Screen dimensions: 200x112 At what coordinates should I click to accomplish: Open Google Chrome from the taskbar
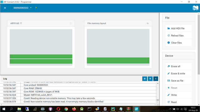pyautogui.click(x=66, y=109)
